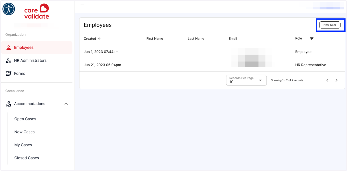The height and width of the screenshot is (171, 347).
Task: Click the Email column header
Action: [x=233, y=39]
